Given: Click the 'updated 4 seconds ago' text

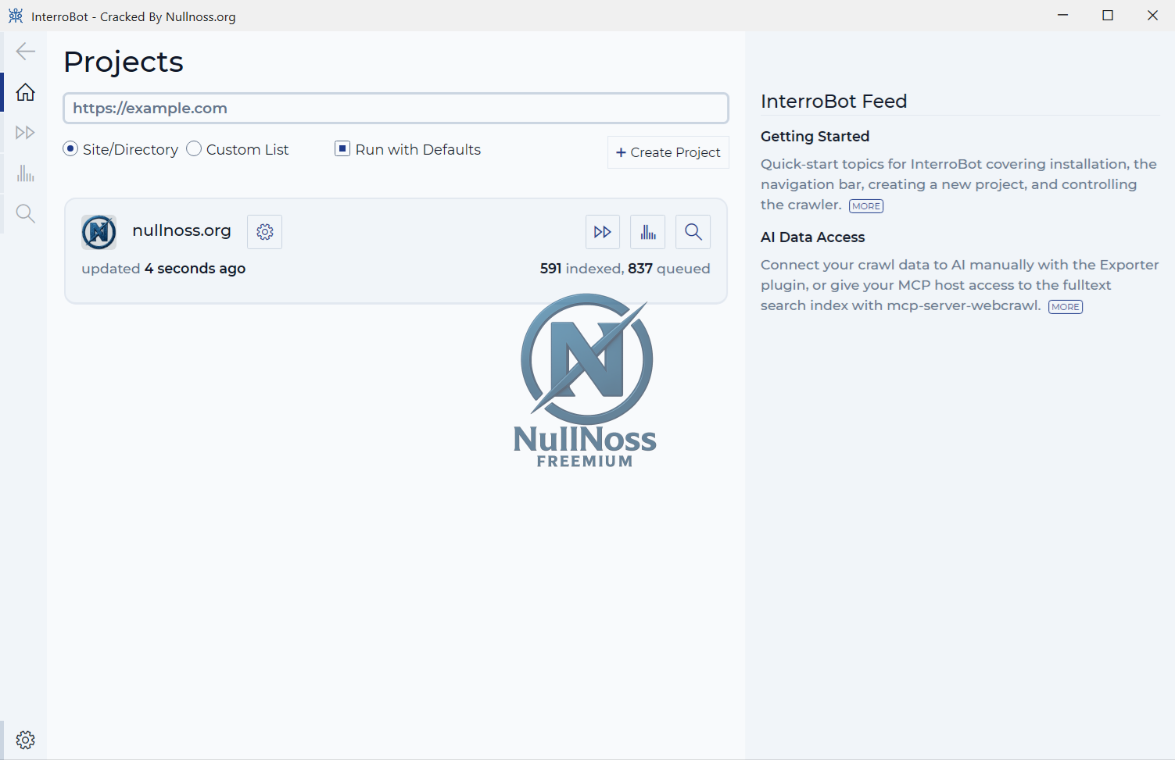Looking at the screenshot, I should coord(163,269).
